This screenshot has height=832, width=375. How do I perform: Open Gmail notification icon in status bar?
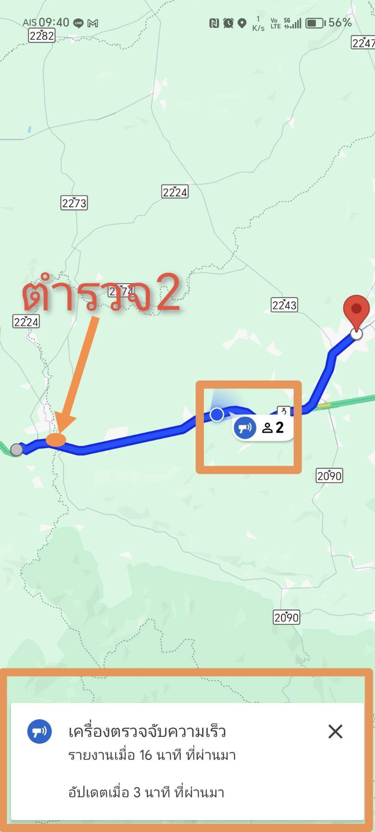[x=93, y=23]
